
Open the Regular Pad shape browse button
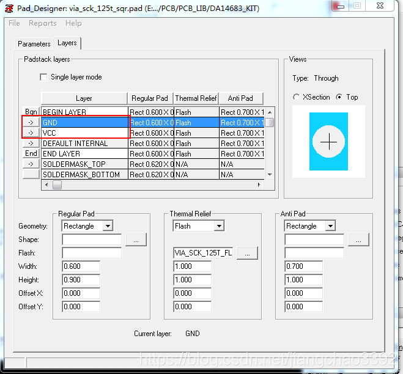point(136,240)
